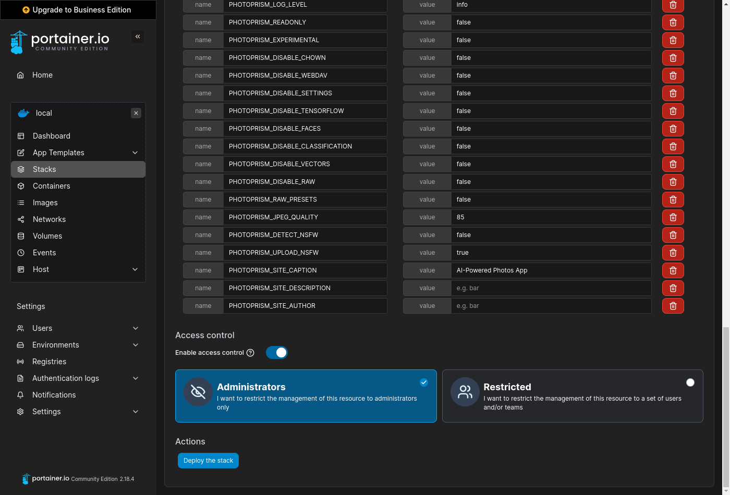Image resolution: width=730 pixels, height=495 pixels.
Task: Open the Containers section in sidebar
Action: (51, 186)
